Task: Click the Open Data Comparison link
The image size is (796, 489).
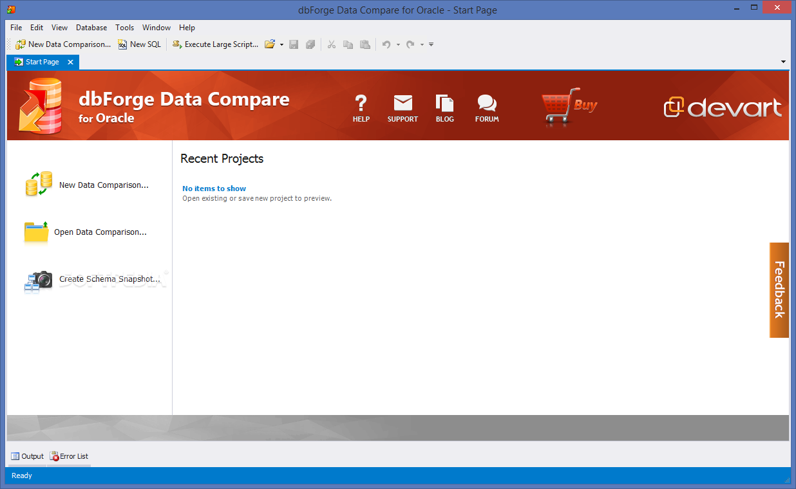Action: tap(100, 232)
